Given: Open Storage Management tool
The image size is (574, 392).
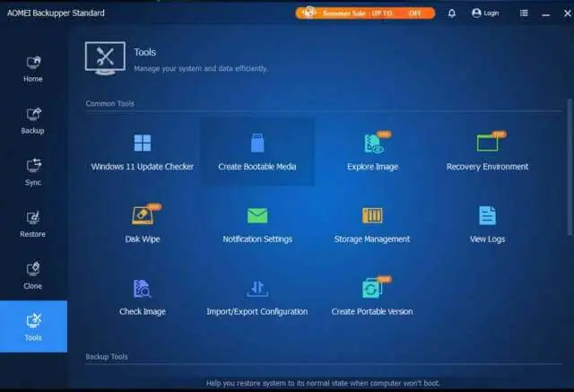Looking at the screenshot, I should [372, 224].
